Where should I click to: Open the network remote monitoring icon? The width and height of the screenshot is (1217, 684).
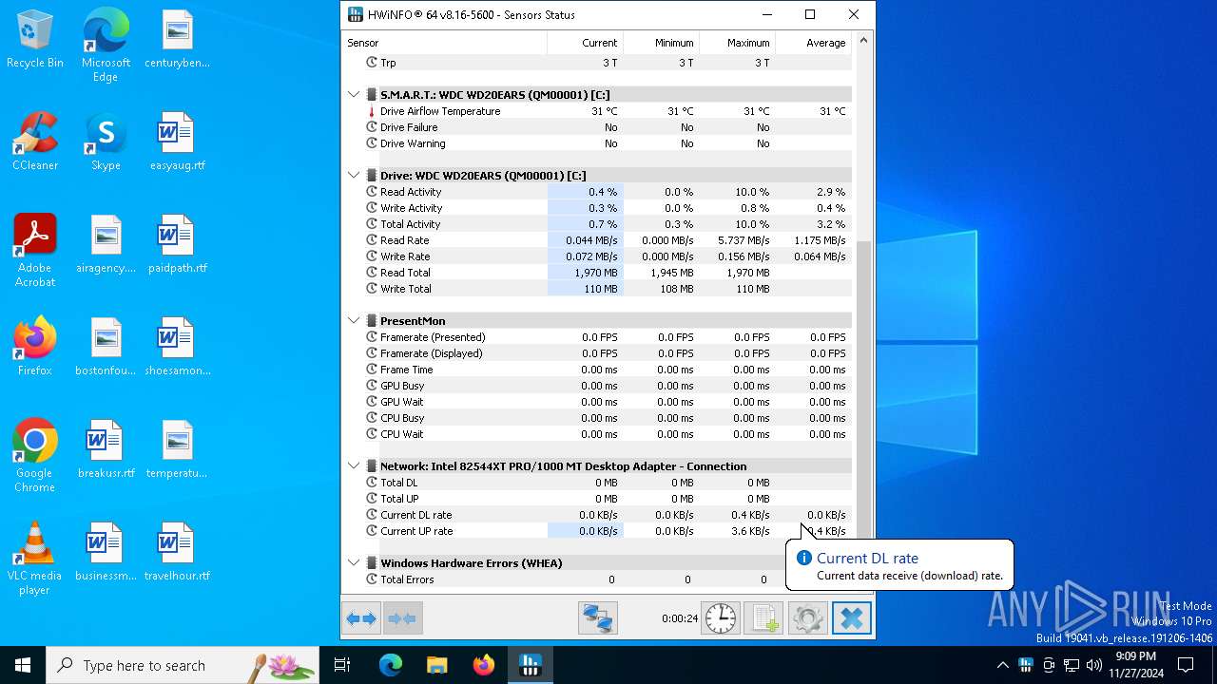pos(598,618)
